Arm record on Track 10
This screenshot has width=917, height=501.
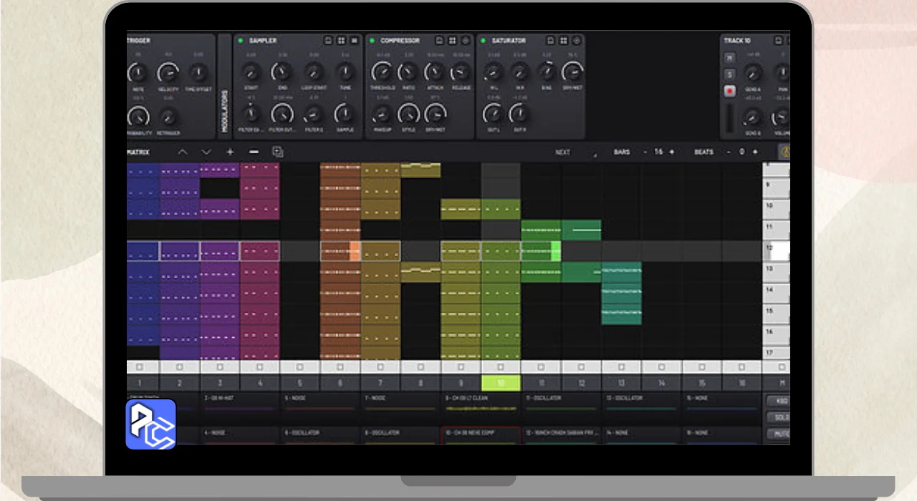pyautogui.click(x=730, y=91)
